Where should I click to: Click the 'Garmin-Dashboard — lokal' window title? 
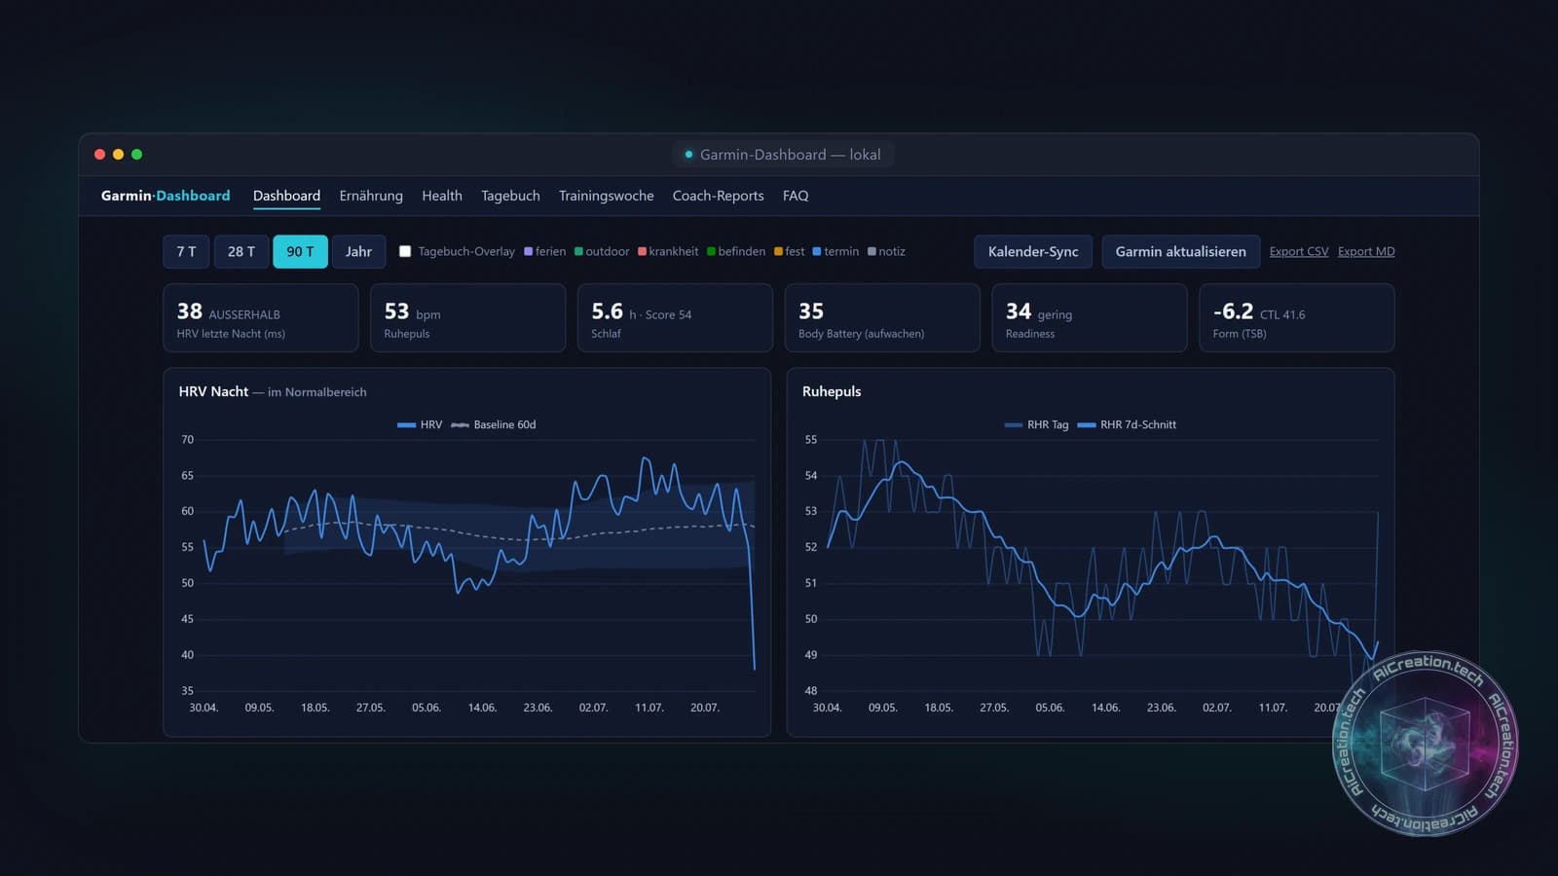tap(790, 155)
